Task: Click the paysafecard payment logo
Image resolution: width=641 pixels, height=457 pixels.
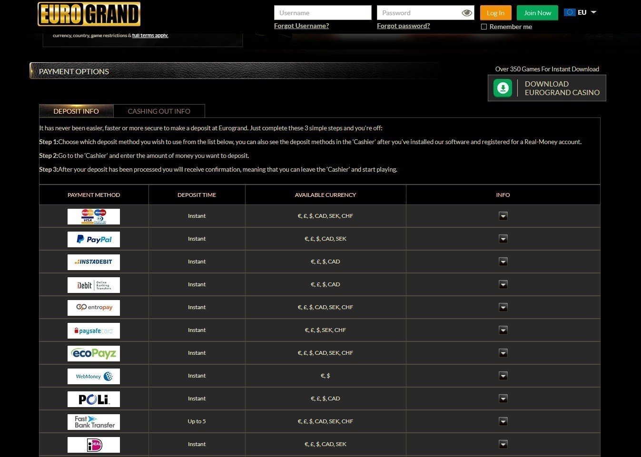Action: pyautogui.click(x=93, y=330)
